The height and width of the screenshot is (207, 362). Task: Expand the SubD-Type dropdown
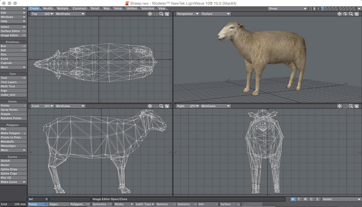tap(144, 204)
